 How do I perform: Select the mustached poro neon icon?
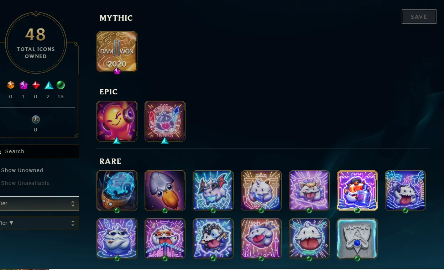[117, 239]
